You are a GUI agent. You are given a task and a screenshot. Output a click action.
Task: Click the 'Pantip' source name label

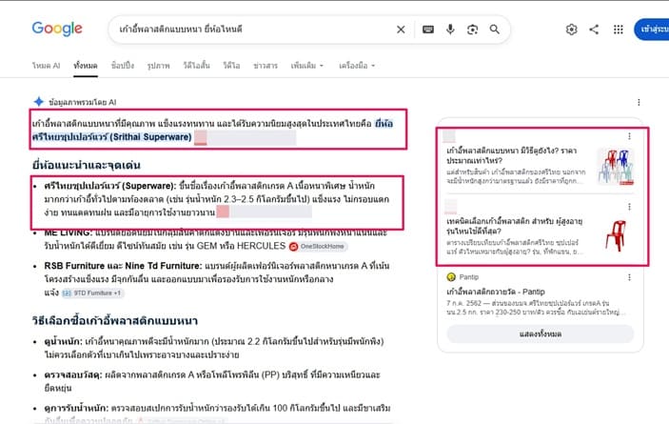tap(469, 277)
